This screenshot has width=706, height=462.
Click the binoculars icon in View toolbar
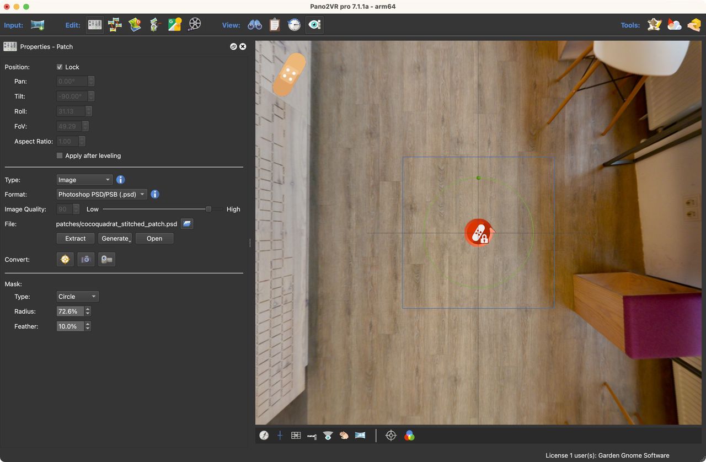click(255, 25)
